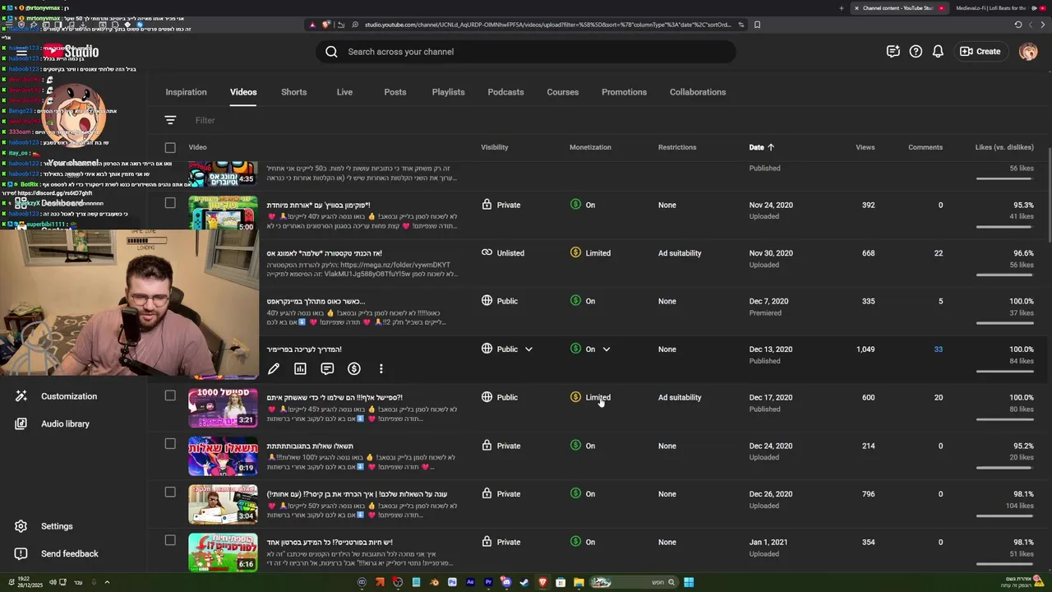Click the globe icon for Dec 17 video

coord(487,397)
